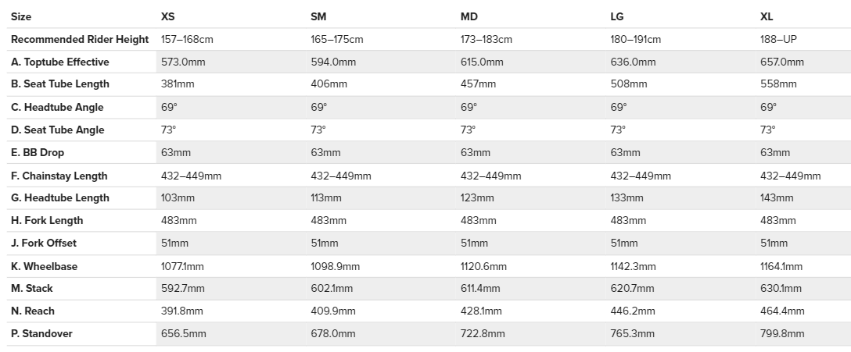Click the K. Wheelbase row label

44,266
